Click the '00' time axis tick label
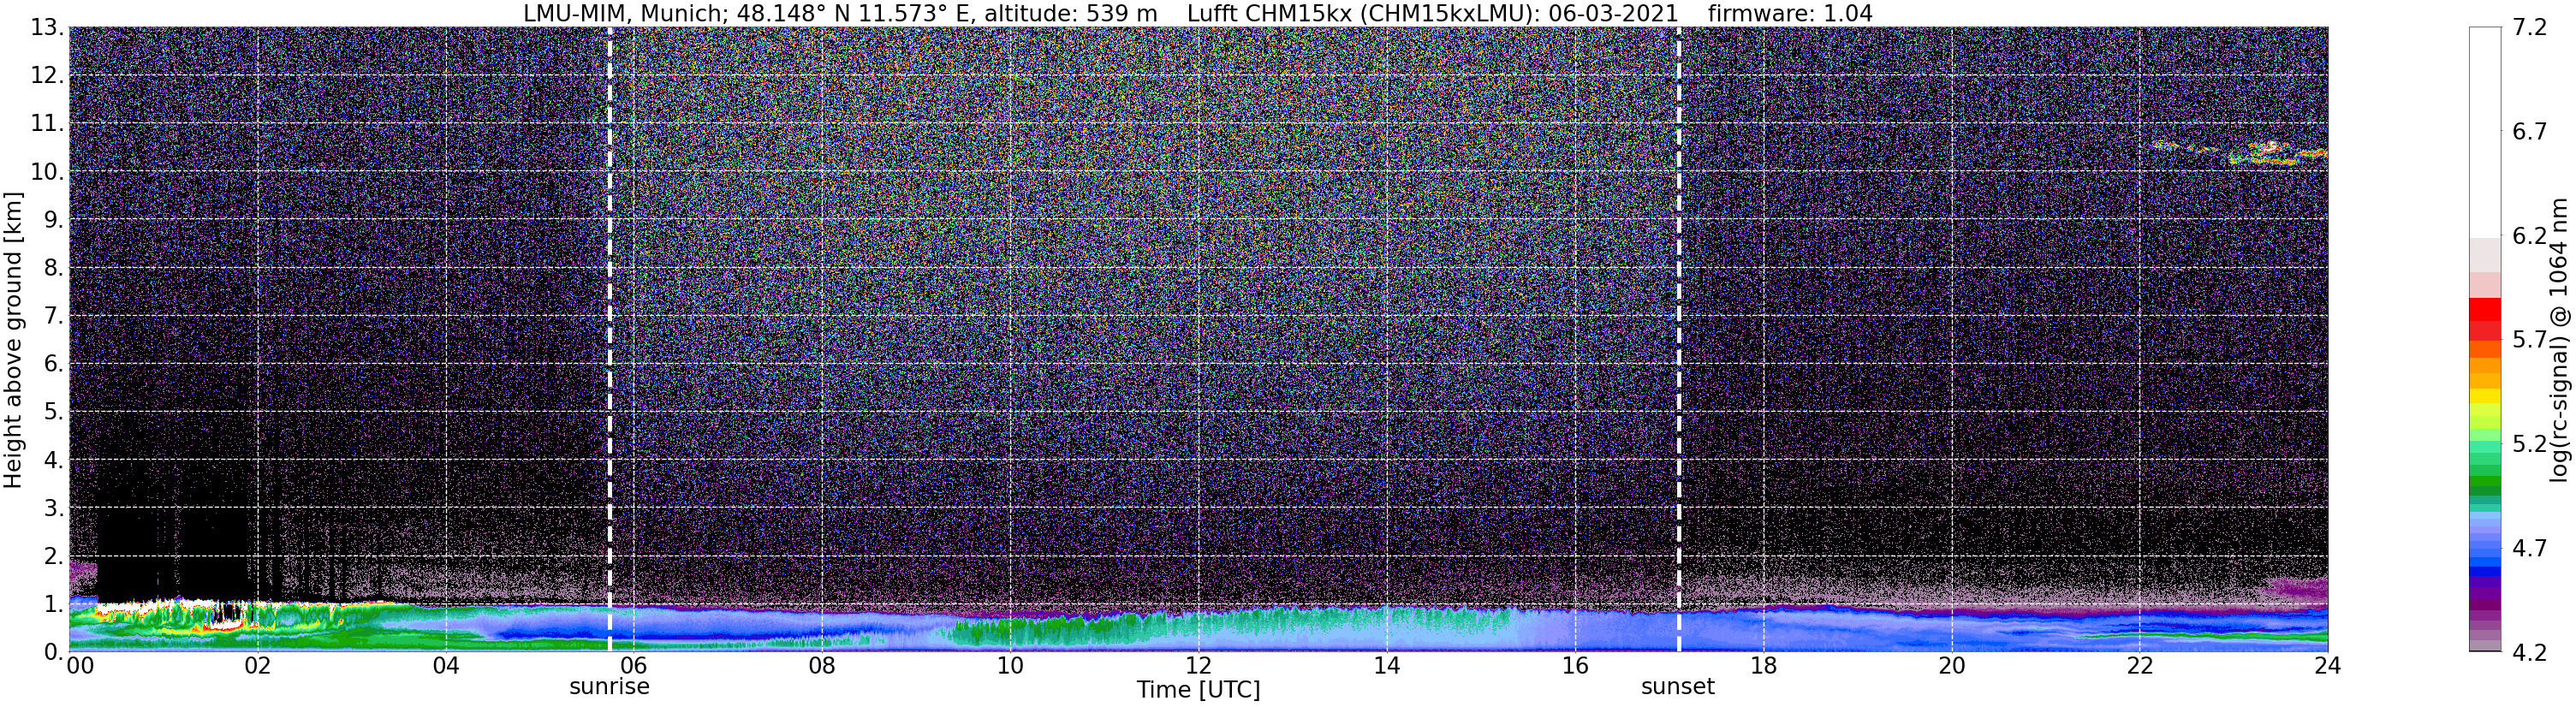This screenshot has width=2576, height=707. tap(80, 666)
